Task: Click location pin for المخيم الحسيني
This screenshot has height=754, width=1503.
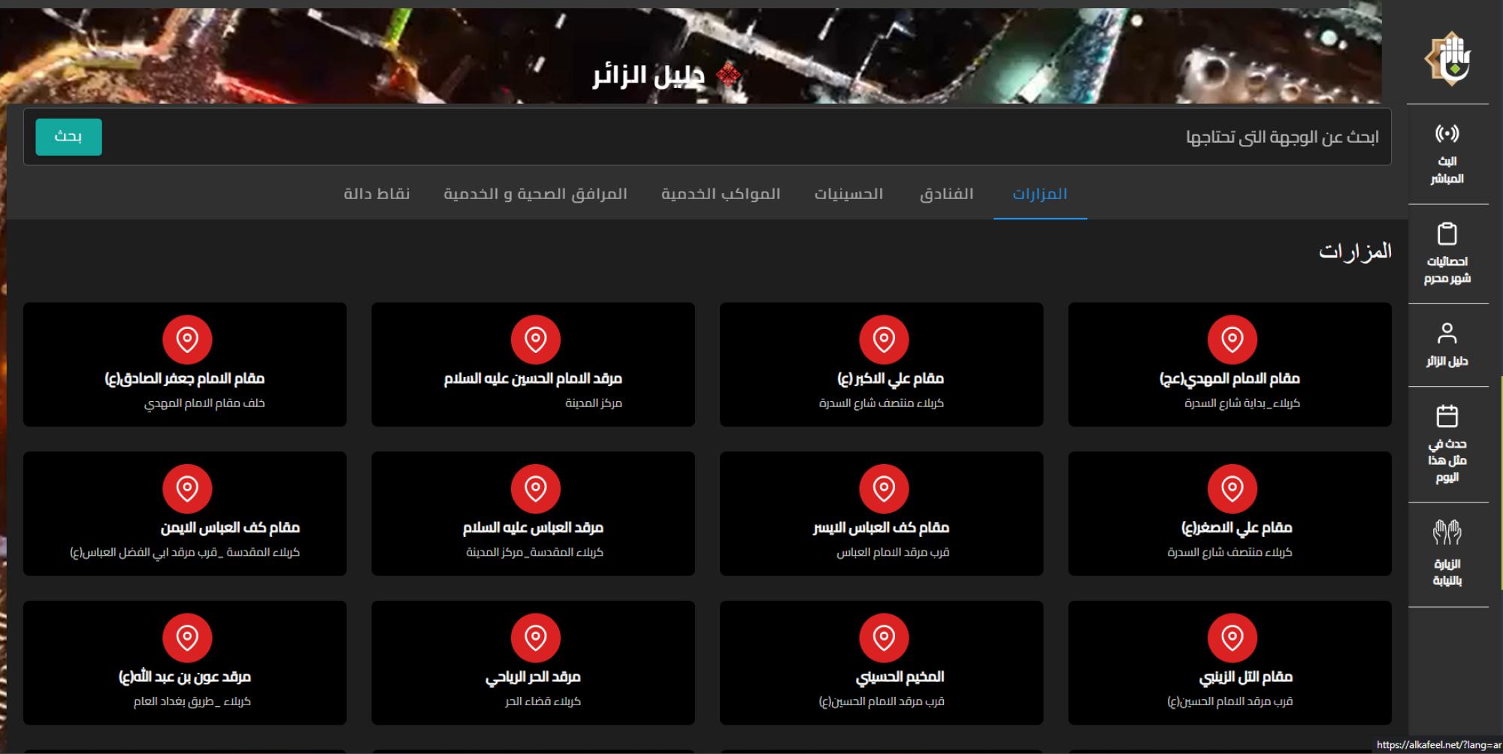Action: [x=884, y=638]
